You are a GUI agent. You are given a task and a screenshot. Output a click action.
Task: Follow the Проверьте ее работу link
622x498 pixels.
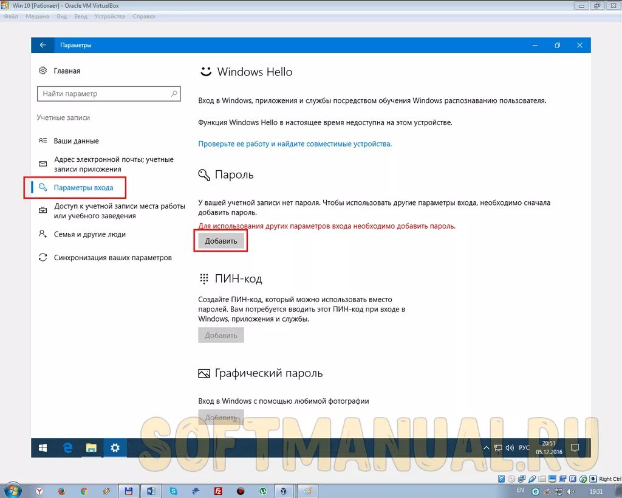pos(295,144)
